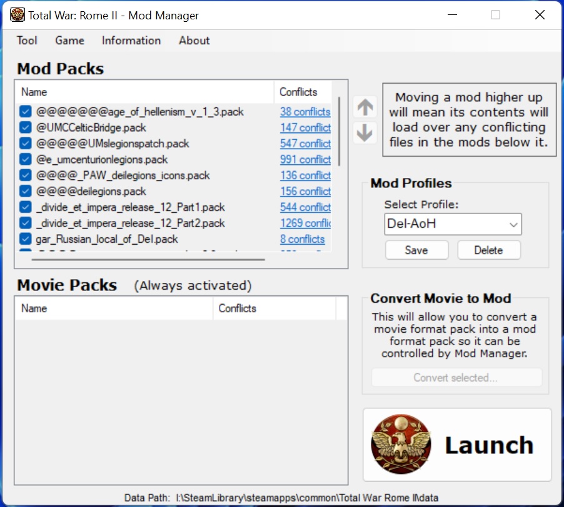Open the 38 conflicts link
This screenshot has width=564, height=507.
click(x=305, y=112)
